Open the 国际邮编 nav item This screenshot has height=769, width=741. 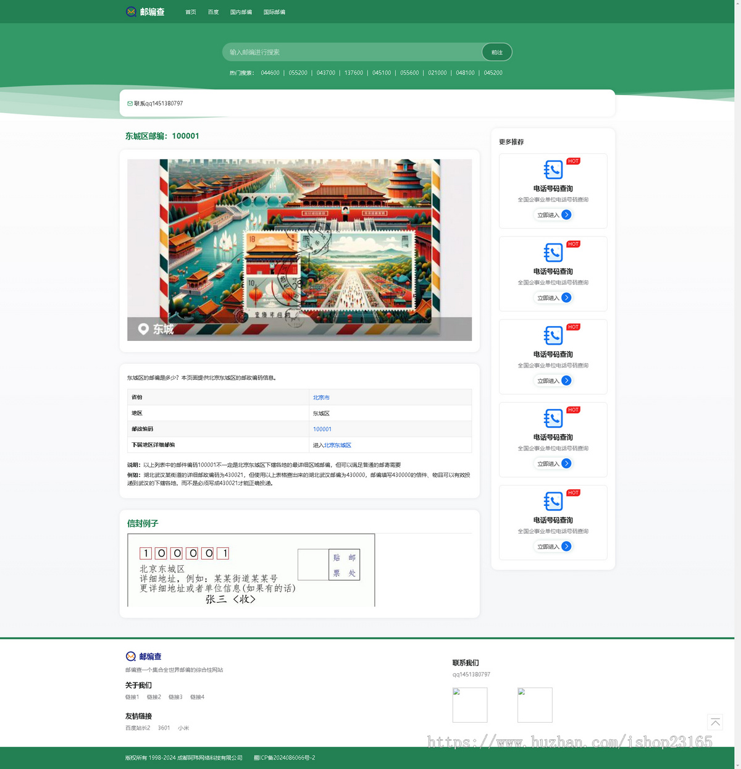point(274,12)
